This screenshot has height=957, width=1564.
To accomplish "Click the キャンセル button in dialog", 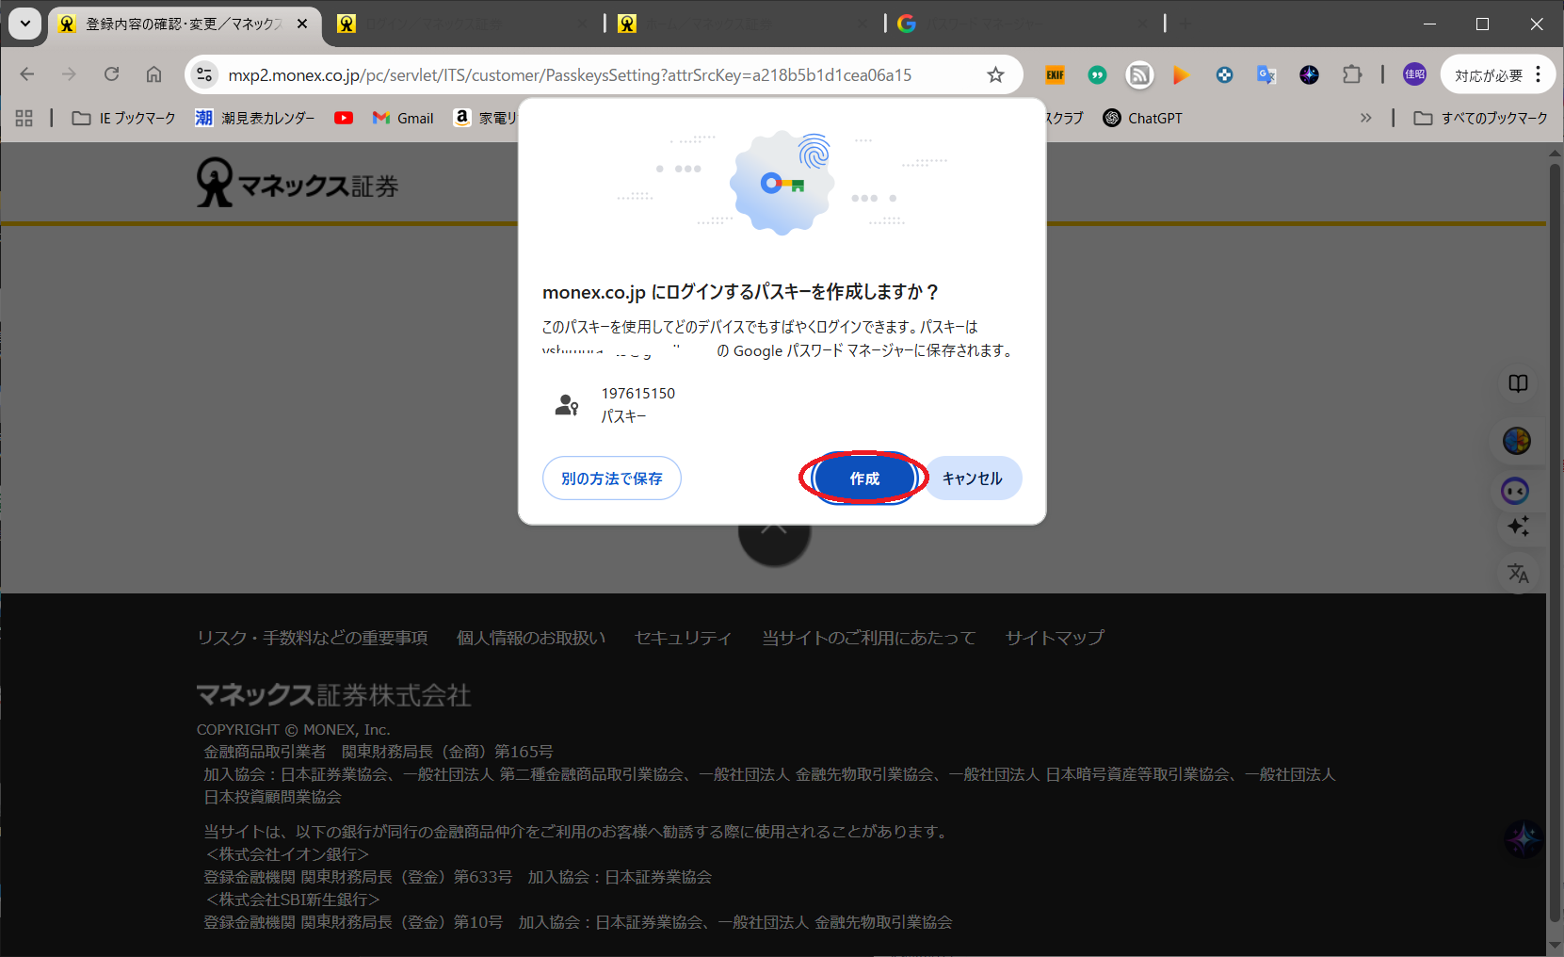I will coord(972,478).
